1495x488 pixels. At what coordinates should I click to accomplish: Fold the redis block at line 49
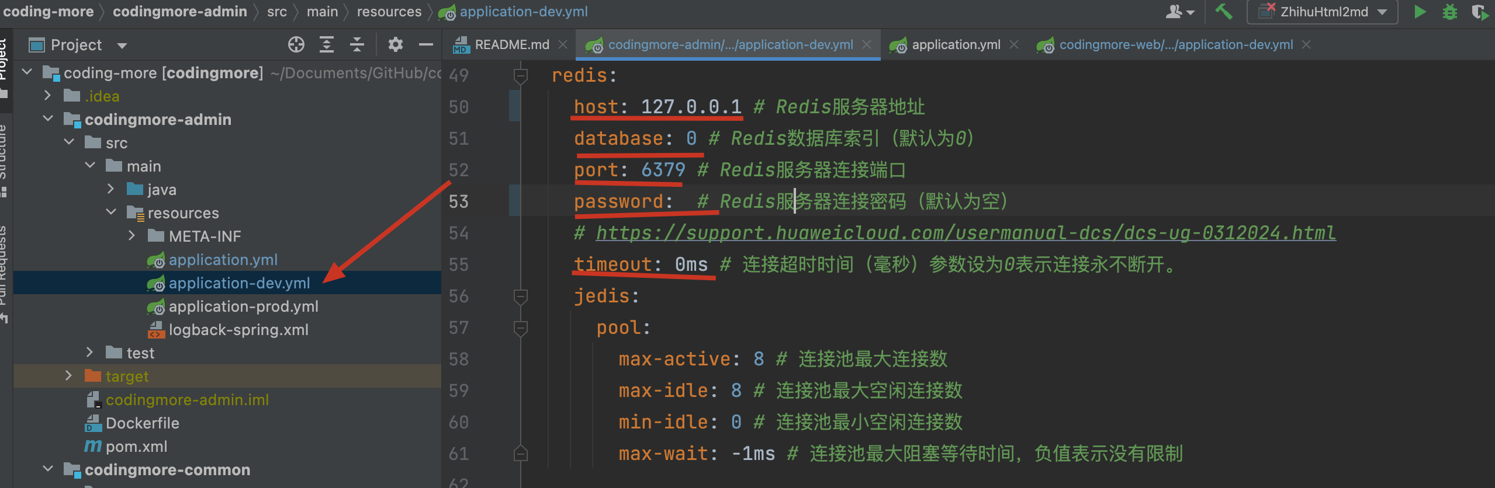[520, 75]
